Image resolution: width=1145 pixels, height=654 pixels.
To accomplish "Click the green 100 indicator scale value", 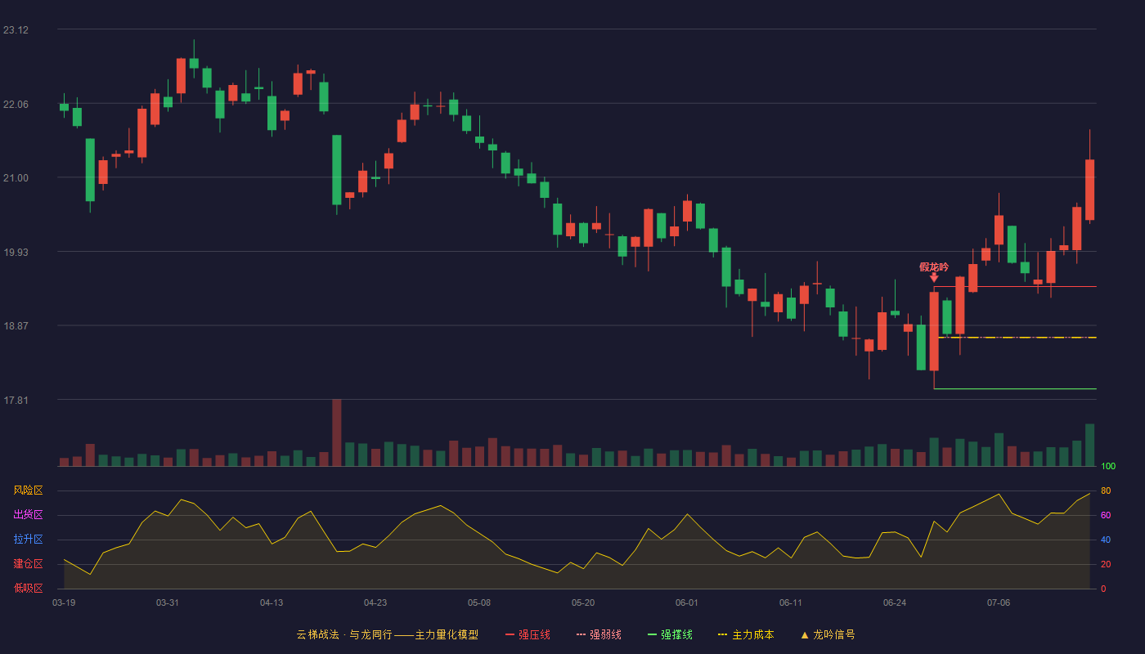I will click(x=1108, y=467).
